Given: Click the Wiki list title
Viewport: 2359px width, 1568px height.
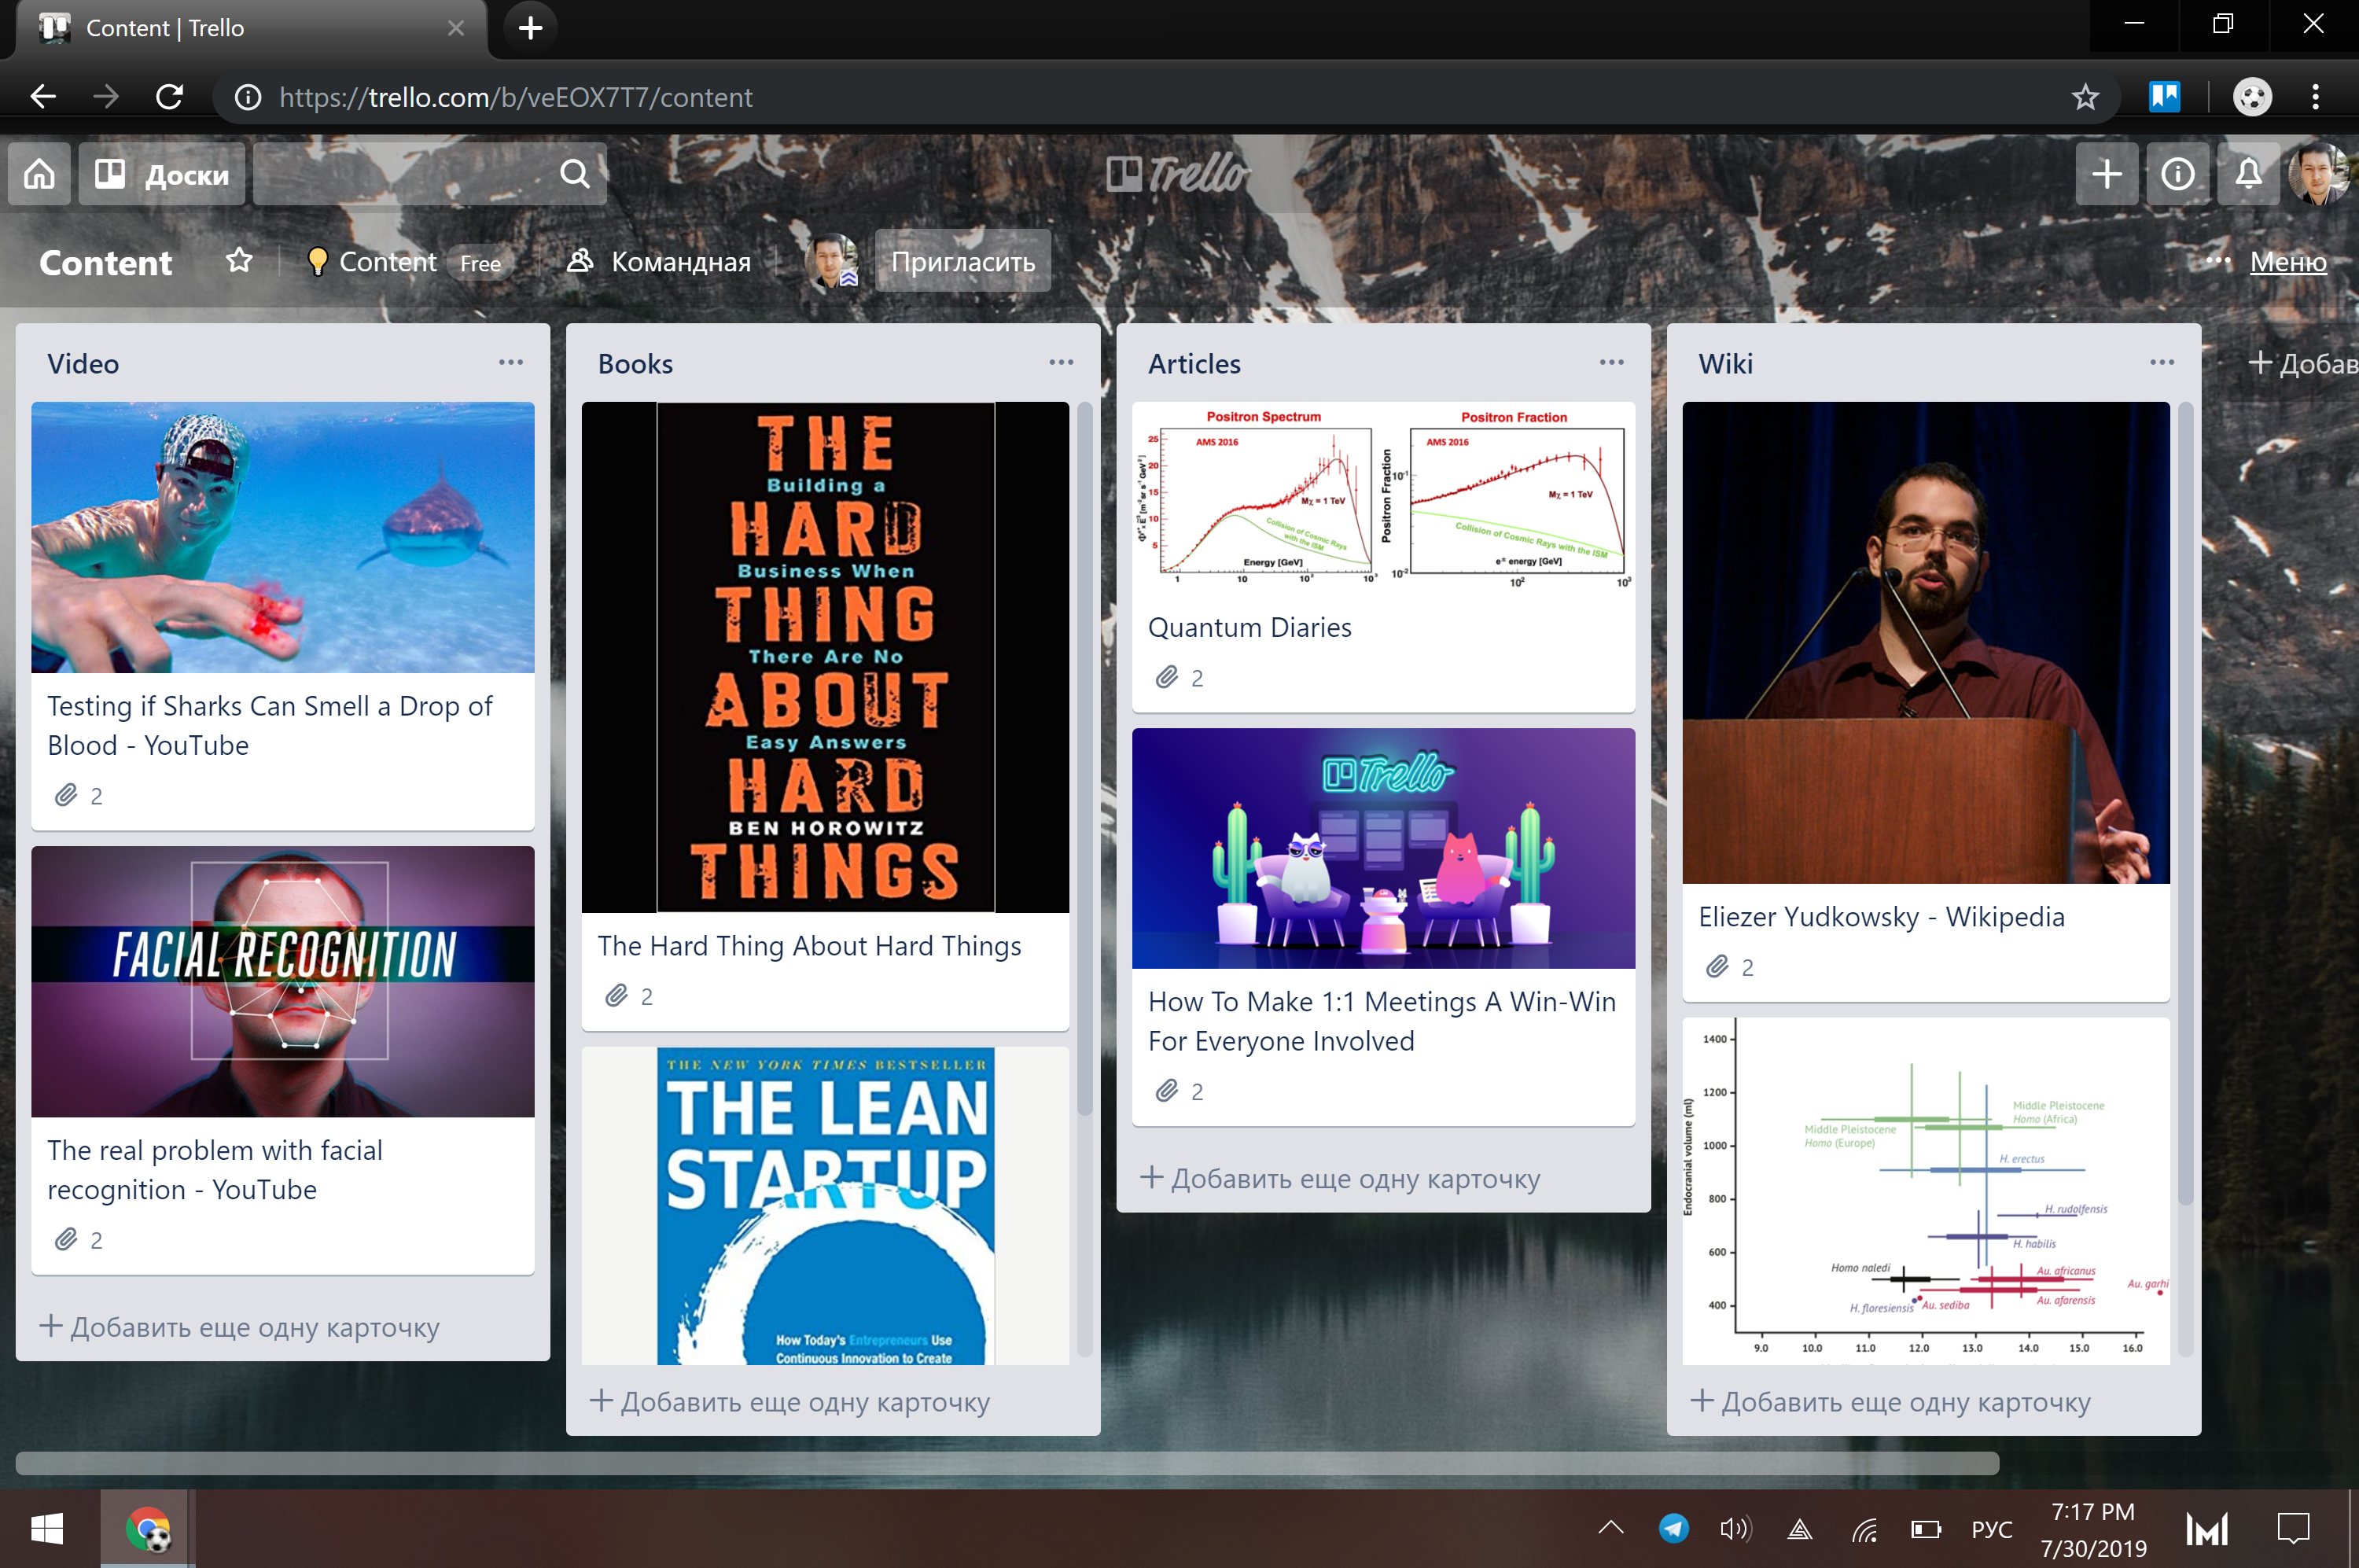Looking at the screenshot, I should [1725, 364].
